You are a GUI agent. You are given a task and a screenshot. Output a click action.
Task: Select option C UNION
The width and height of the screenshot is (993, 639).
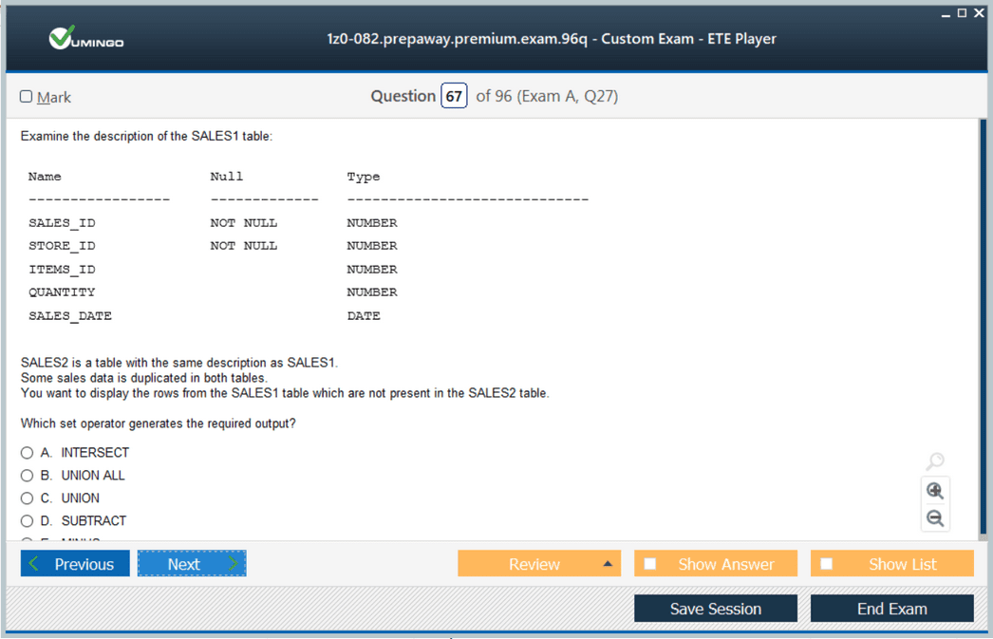tap(27, 498)
